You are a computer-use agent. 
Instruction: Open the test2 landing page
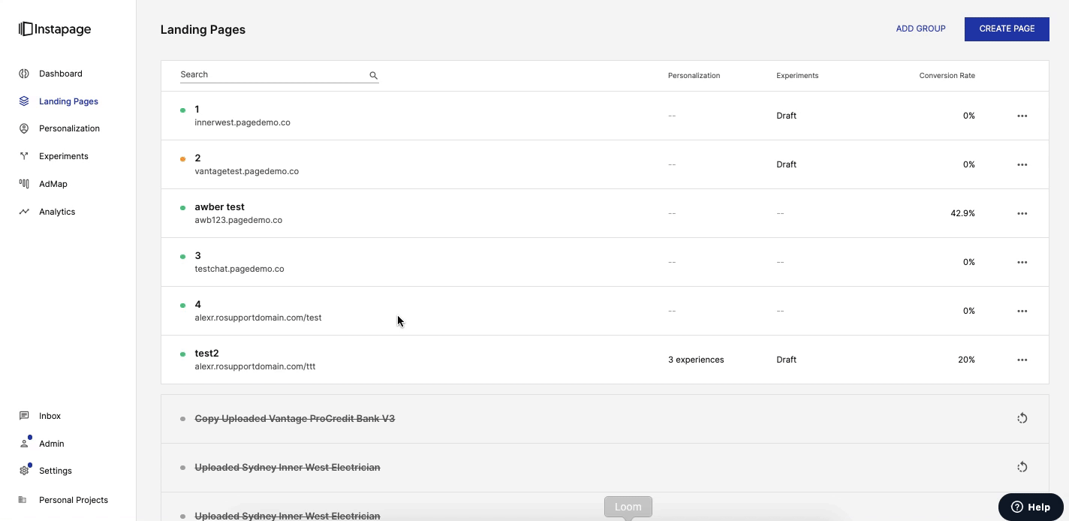(206, 354)
